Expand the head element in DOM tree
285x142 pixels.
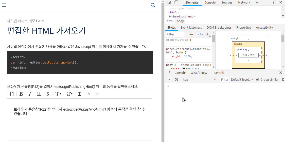(170, 16)
